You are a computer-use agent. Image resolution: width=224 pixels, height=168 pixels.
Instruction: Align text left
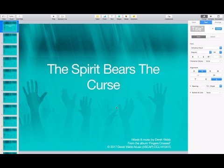click(194, 71)
